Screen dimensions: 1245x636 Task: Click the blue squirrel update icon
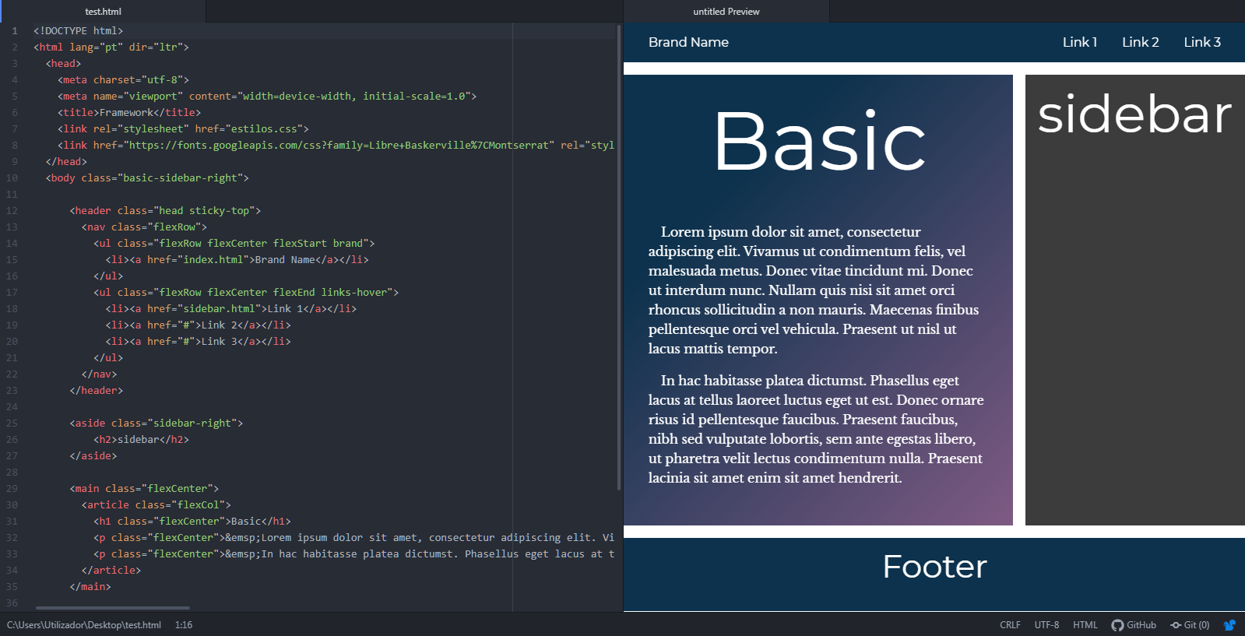point(1229,625)
